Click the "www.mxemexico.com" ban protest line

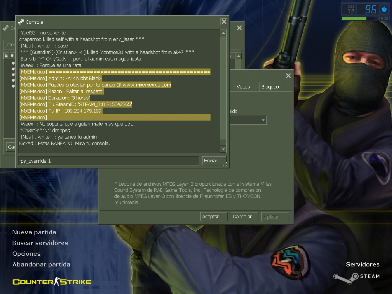[95, 85]
